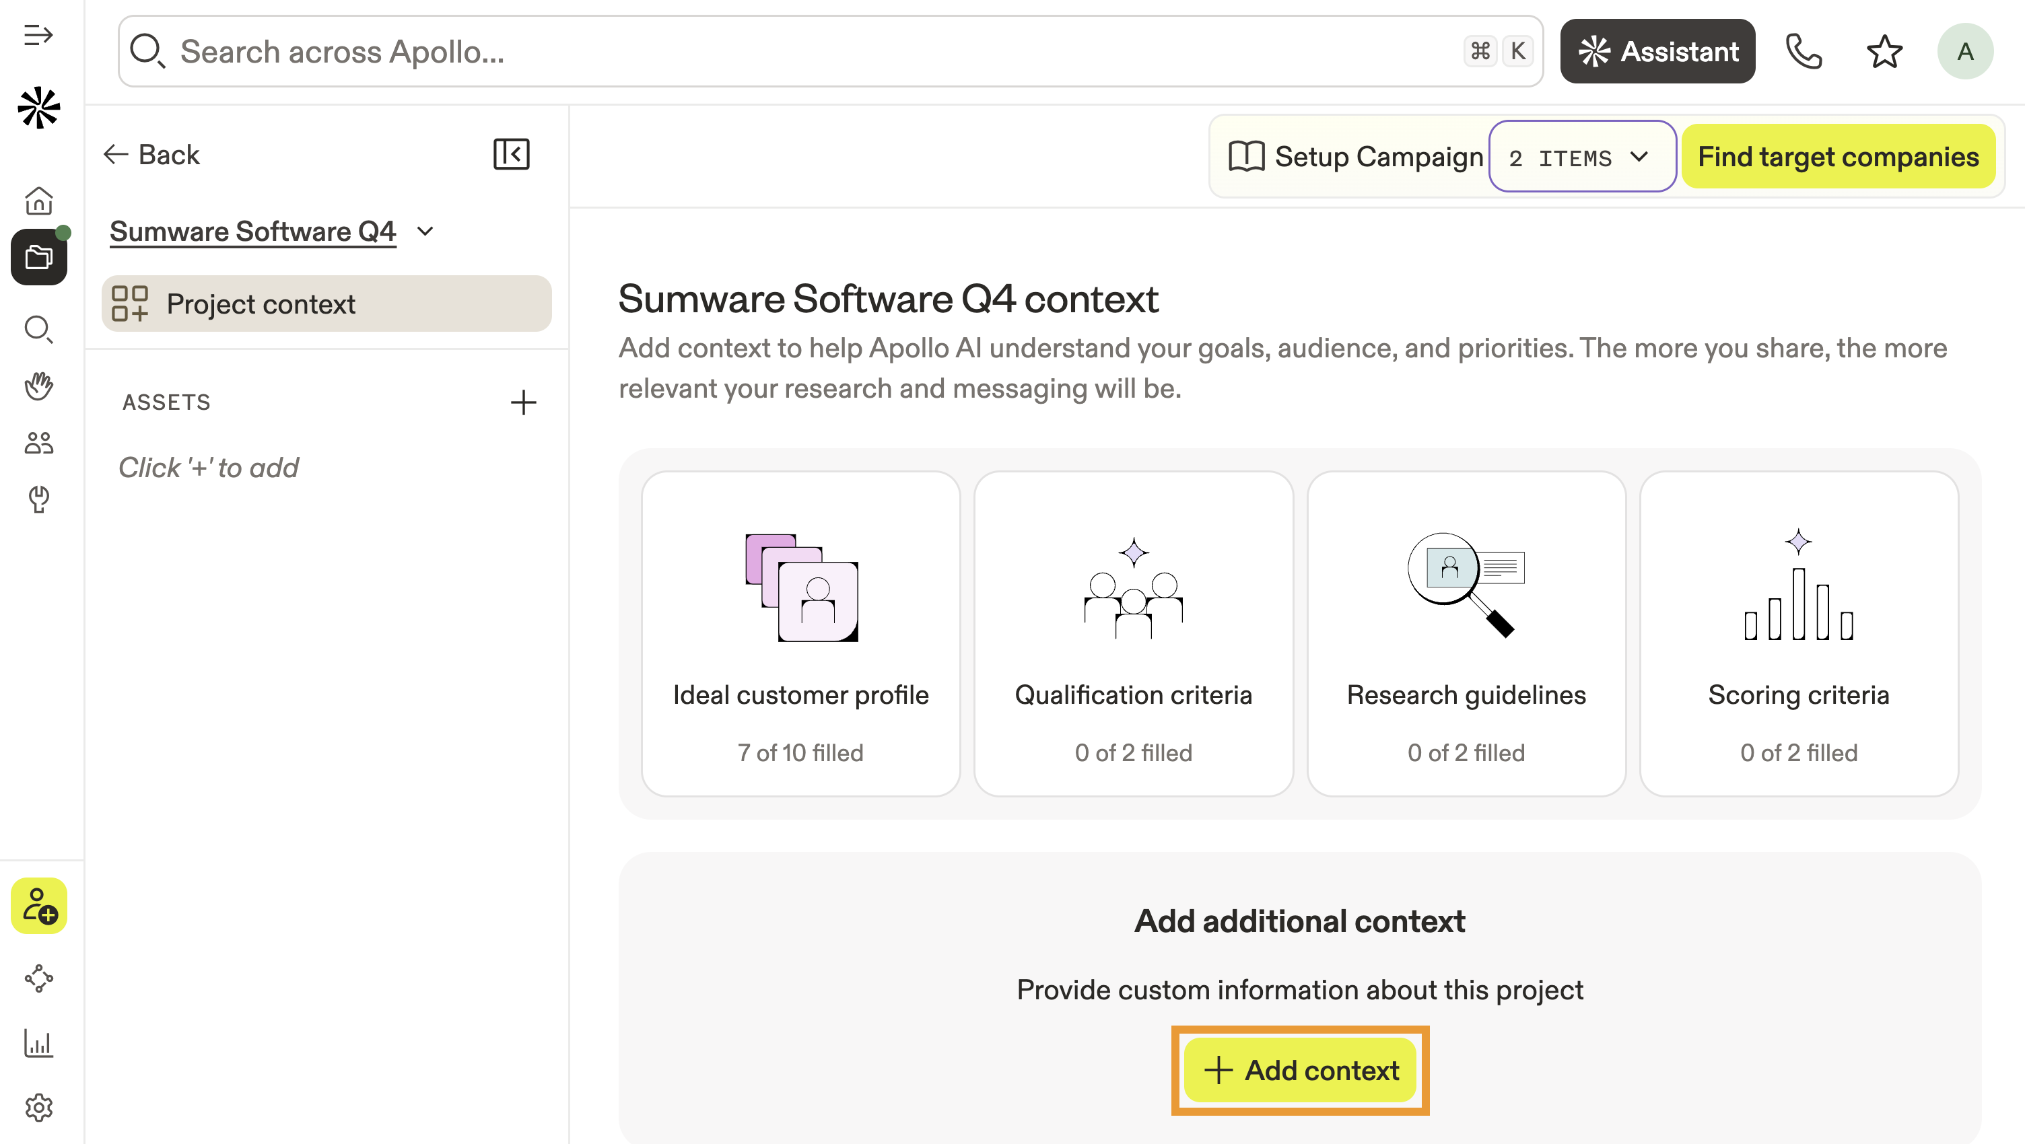Screen dimensions: 2025x1144
Task: Add a new asset with plus
Action: click(523, 402)
